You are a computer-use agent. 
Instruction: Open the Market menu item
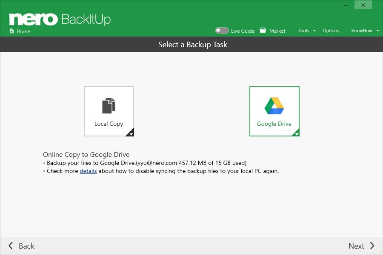pos(277,31)
